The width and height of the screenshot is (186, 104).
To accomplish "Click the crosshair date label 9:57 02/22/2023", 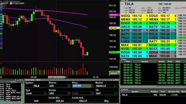I will click(x=56, y=77).
